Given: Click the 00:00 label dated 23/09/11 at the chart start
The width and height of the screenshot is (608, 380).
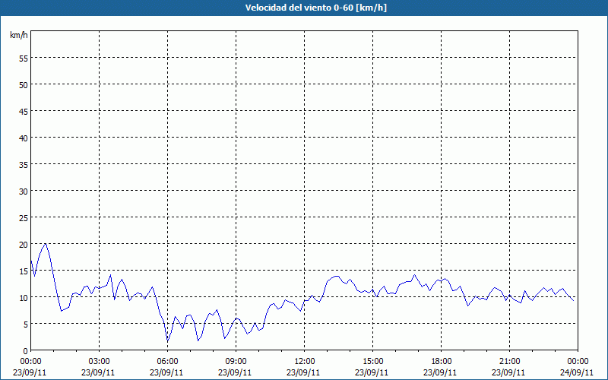Looking at the screenshot, I should 30,362.
